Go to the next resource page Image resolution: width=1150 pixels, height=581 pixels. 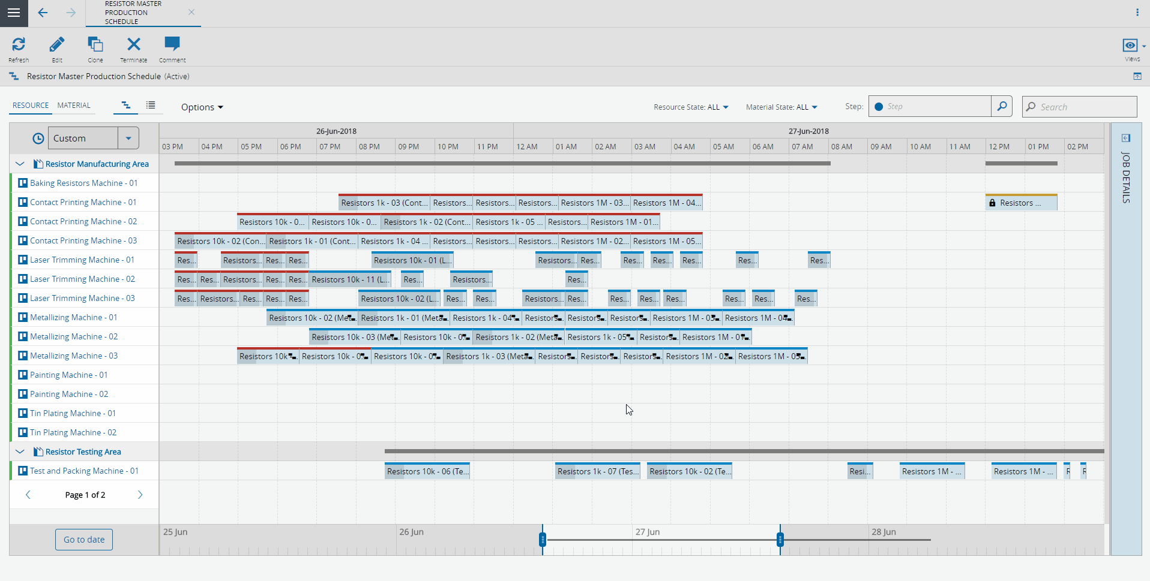140,495
